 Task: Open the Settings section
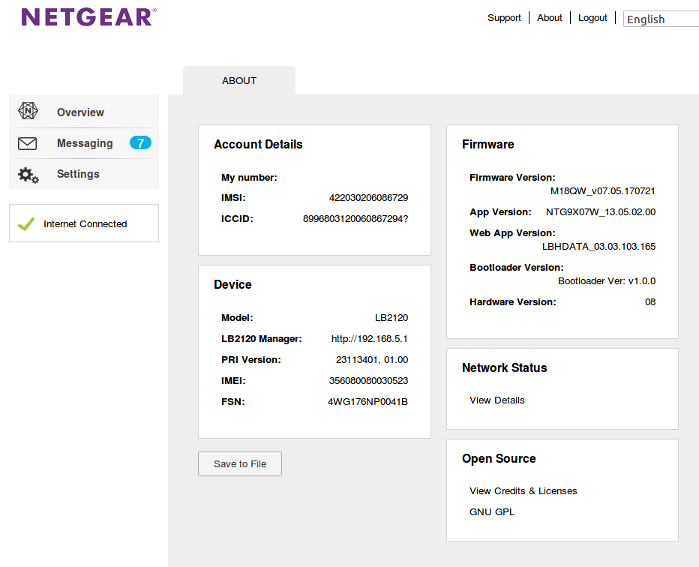pyautogui.click(x=84, y=174)
